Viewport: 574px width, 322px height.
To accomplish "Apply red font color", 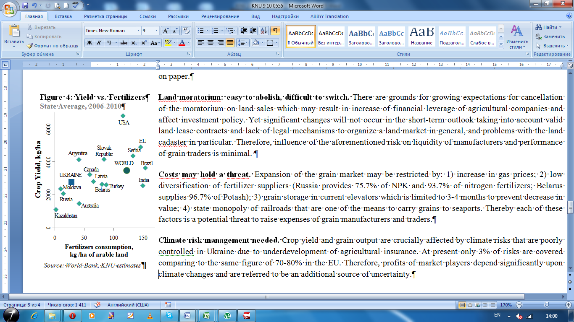I will coord(182,43).
